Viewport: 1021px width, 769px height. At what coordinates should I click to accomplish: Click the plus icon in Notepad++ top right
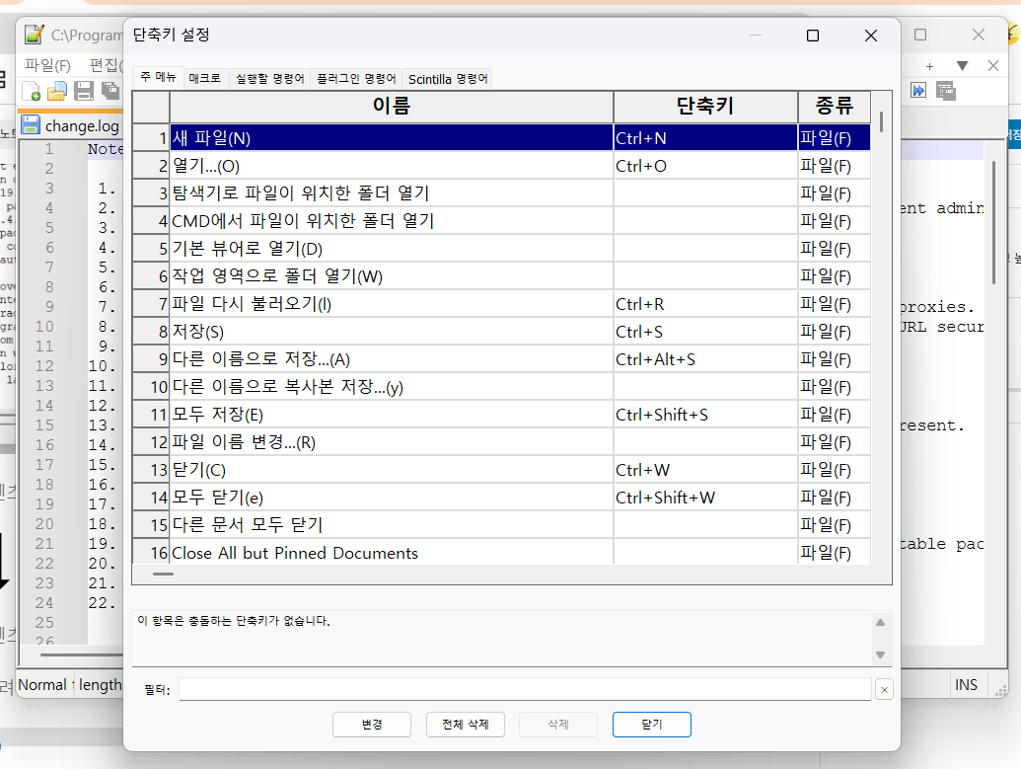coord(930,66)
